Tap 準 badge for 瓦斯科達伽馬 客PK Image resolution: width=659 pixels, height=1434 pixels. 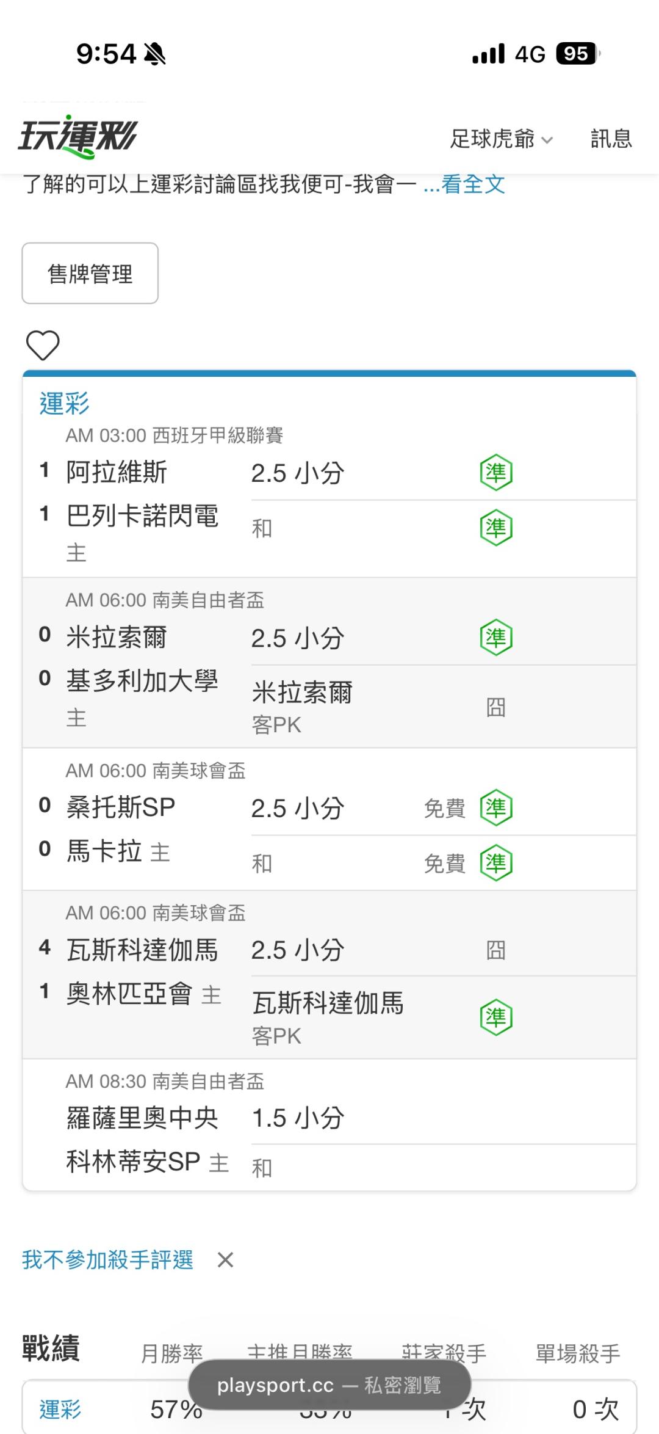pyautogui.click(x=496, y=1017)
